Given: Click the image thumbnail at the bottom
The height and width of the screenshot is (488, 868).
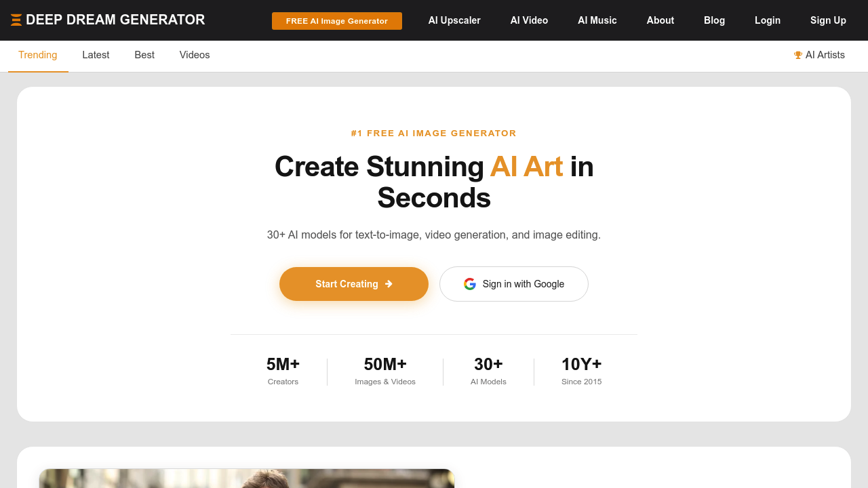Looking at the screenshot, I should tap(247, 479).
